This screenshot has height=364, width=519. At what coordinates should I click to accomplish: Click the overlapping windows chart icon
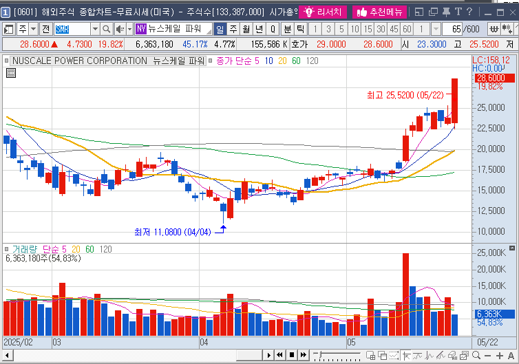382,356
